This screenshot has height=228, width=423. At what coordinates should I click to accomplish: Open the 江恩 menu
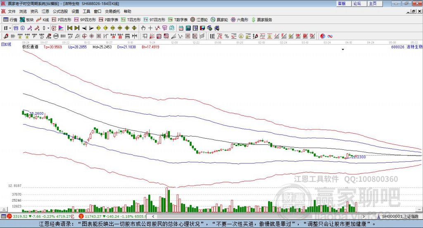tap(45, 11)
